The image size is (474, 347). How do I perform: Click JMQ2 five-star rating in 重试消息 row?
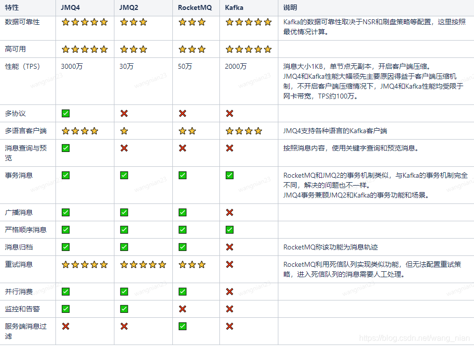pyautogui.click(x=143, y=264)
